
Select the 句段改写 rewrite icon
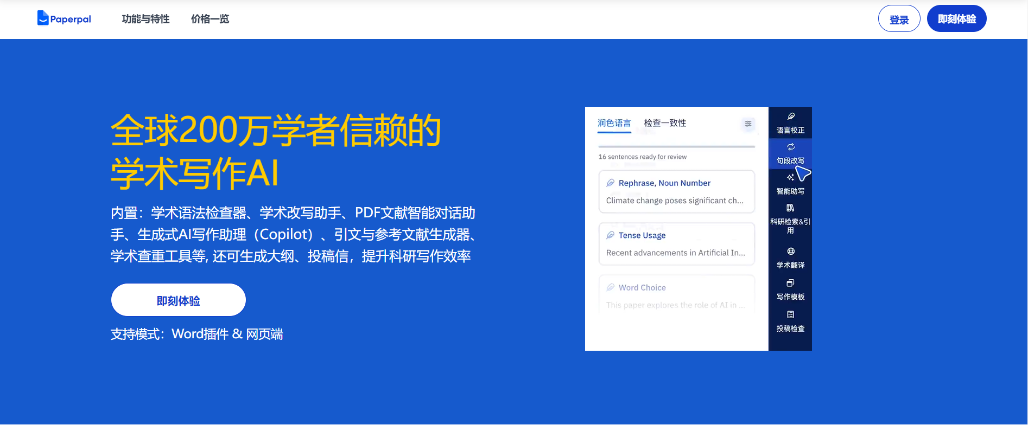pos(791,147)
